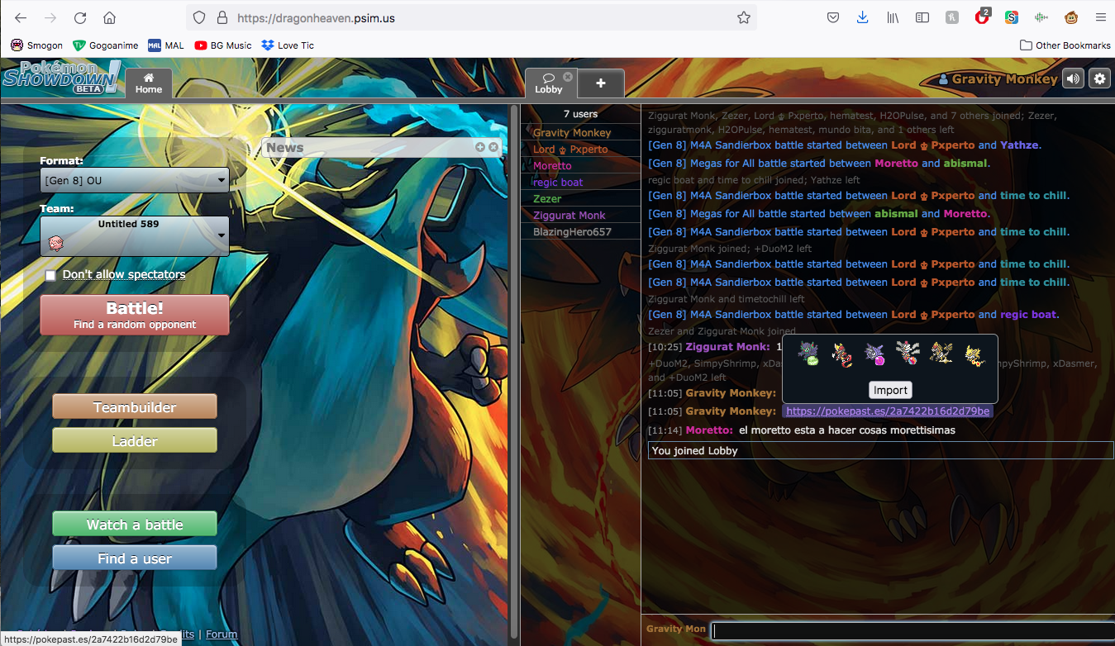
Task: Select the team sprite holding the green item
Action: tap(808, 354)
